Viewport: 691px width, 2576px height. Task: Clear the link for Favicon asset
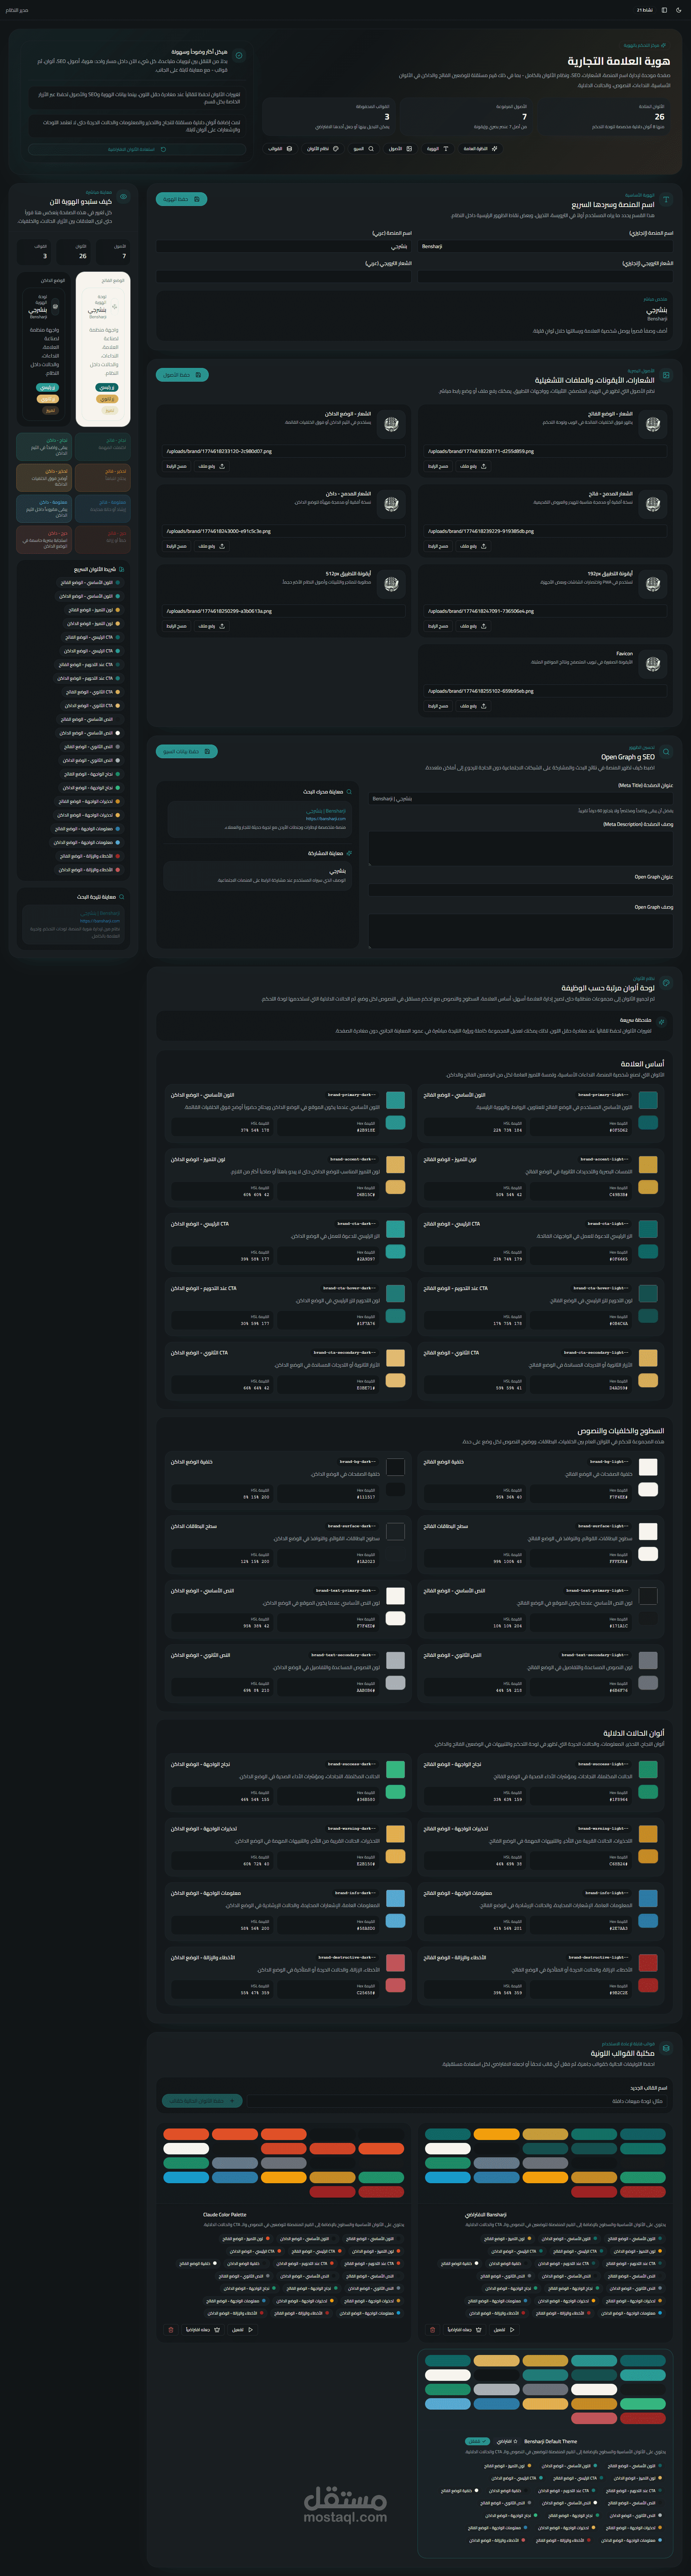[438, 706]
